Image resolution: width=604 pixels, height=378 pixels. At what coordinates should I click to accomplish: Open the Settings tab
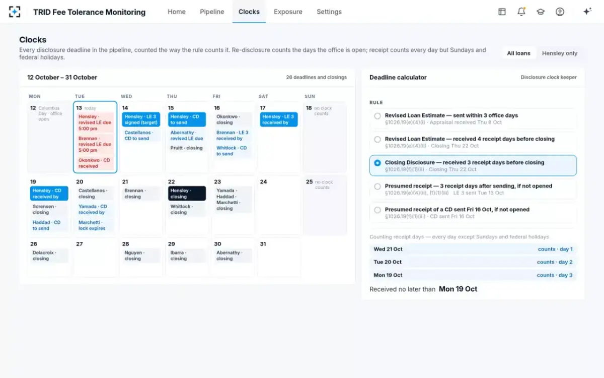pyautogui.click(x=329, y=12)
